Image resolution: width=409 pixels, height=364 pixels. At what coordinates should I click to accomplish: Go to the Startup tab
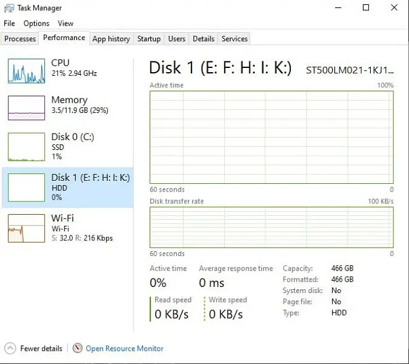[x=148, y=39]
